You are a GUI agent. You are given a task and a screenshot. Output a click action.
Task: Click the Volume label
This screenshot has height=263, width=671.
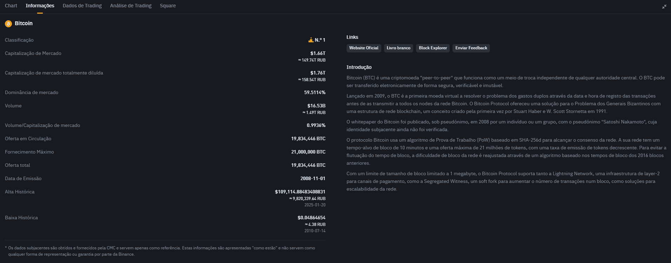pyautogui.click(x=13, y=106)
